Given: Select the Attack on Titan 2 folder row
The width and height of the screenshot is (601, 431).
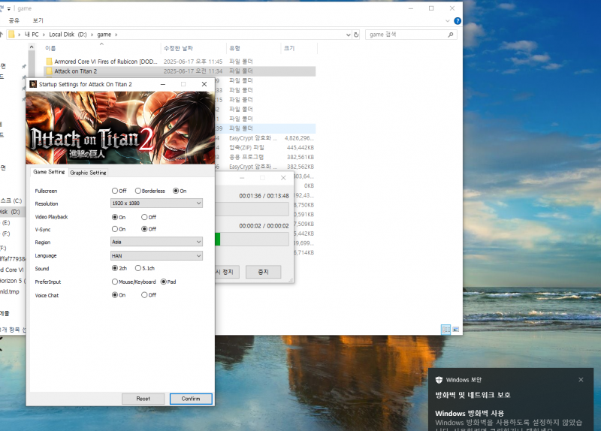Looking at the screenshot, I should 180,71.
